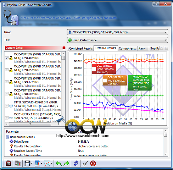Click the plus icon in Test dropdown
Screen dimensions: 173x170
(70, 40)
